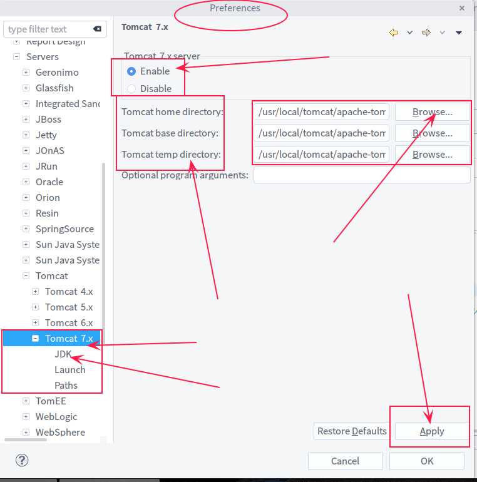Close the Preferences dialog window
Image resolution: width=477 pixels, height=482 pixels.
click(461, 8)
